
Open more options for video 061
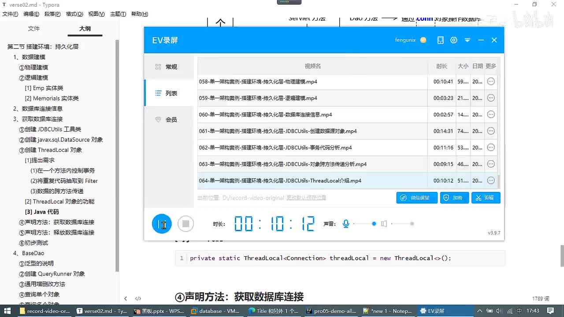[x=491, y=131]
